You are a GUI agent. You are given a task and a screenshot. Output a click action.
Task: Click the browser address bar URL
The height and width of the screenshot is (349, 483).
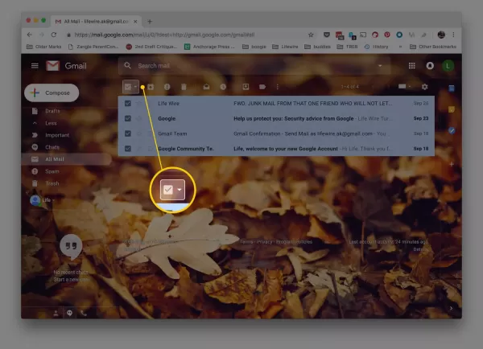tap(164, 35)
